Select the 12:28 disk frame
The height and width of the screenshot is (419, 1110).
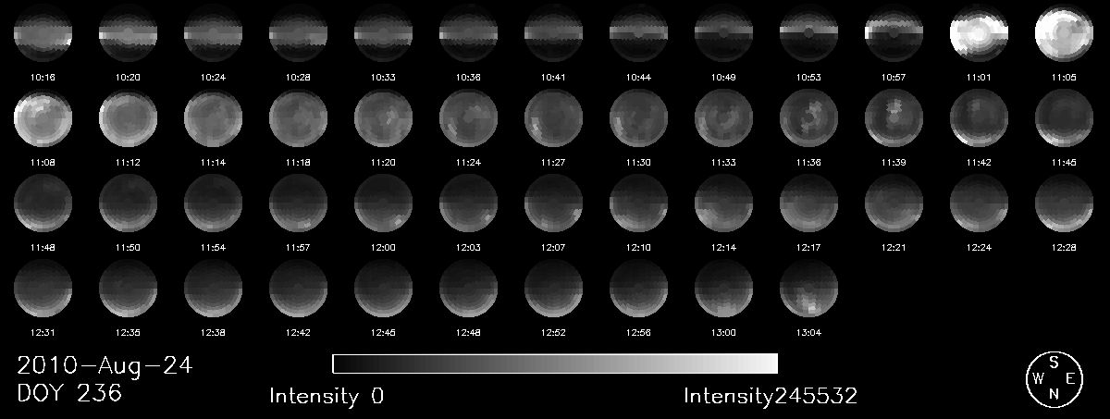tap(1065, 204)
